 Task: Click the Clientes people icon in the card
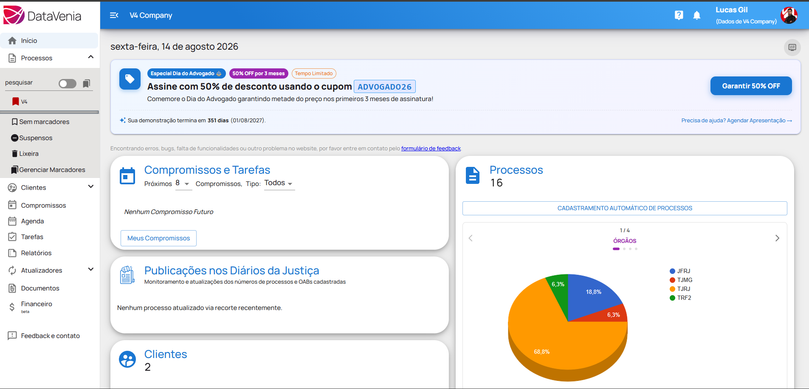(127, 359)
